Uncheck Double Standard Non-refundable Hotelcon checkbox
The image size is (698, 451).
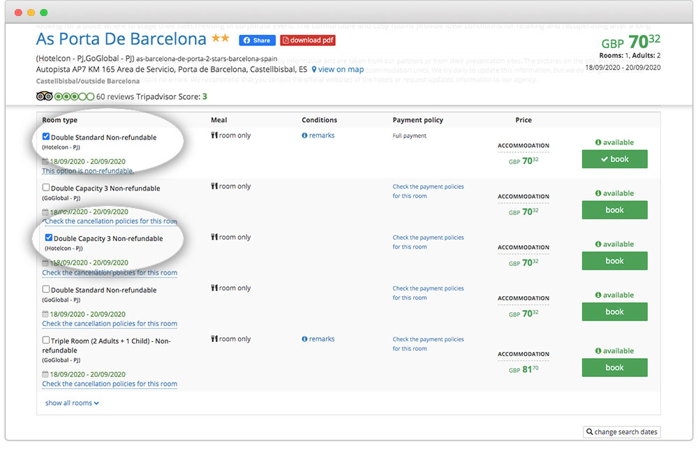click(46, 137)
